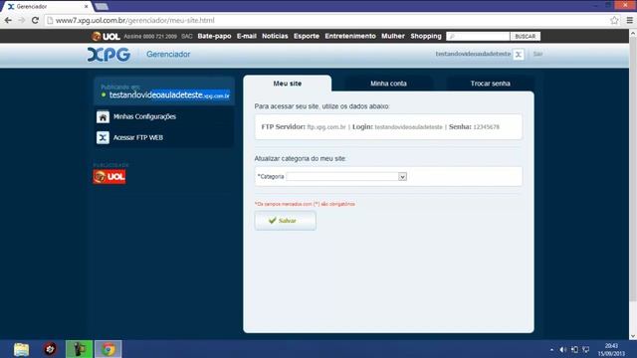
Task: Open the green taskbar application
Action: (80, 349)
